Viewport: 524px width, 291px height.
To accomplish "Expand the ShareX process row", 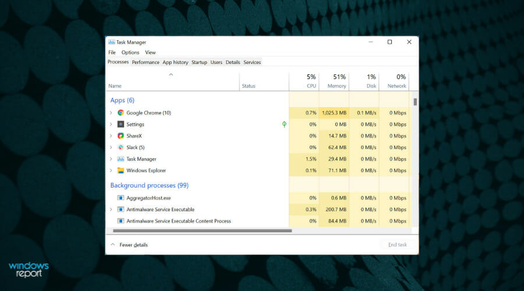I will tap(111, 136).
